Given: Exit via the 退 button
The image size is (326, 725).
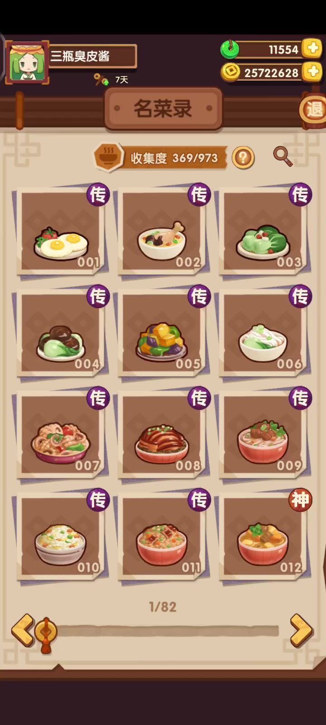Looking at the screenshot, I should [313, 109].
